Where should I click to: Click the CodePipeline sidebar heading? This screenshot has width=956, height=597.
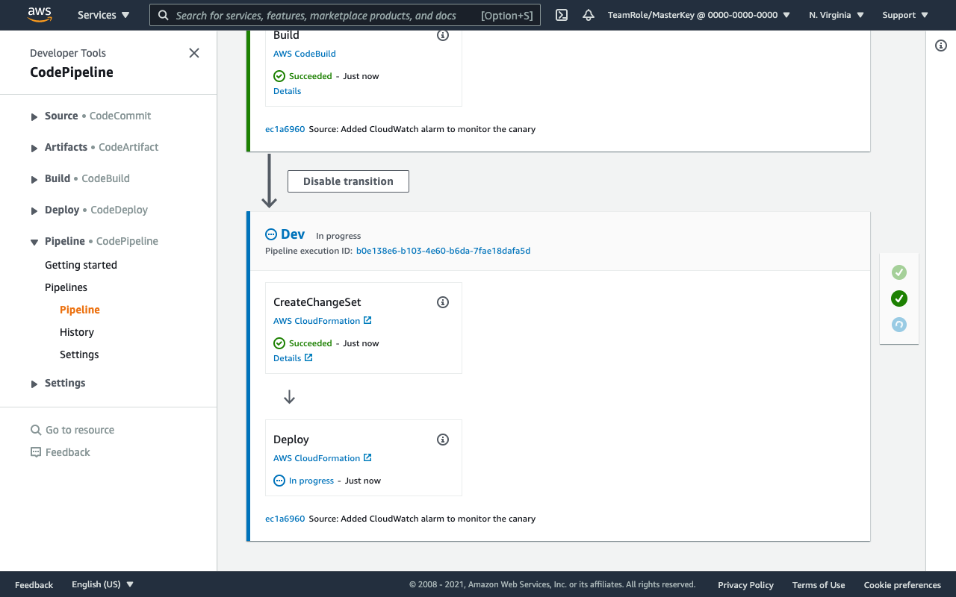point(72,72)
